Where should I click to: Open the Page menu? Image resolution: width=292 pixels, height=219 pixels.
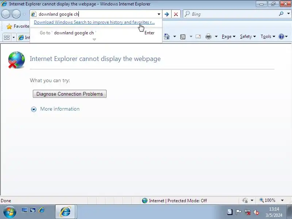228,36
